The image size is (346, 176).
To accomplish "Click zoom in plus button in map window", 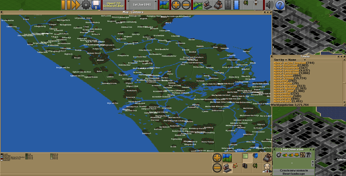I will coord(217,158).
